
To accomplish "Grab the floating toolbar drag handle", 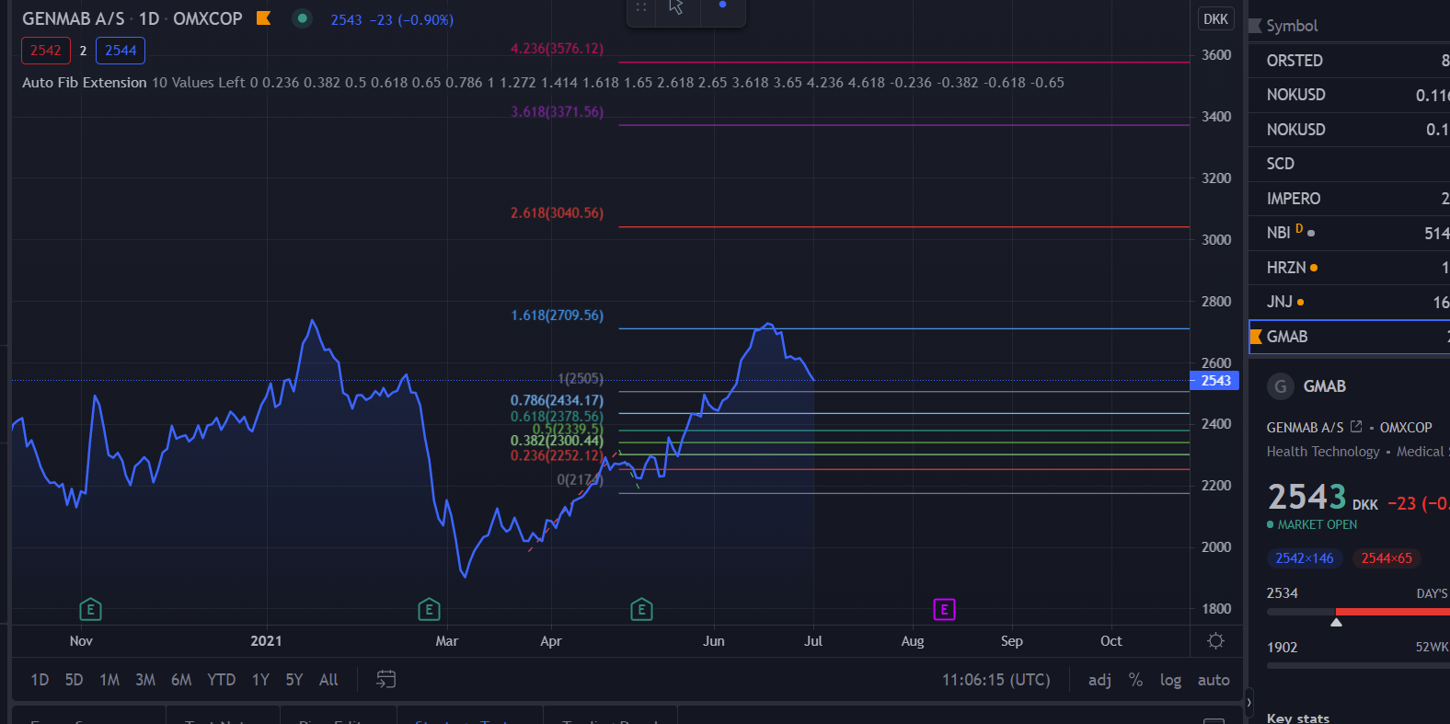I will (x=641, y=7).
